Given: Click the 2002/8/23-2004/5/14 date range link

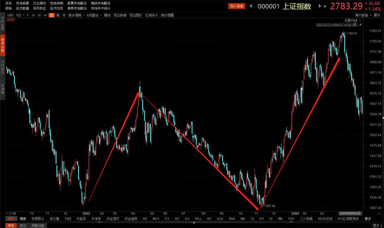Looking at the screenshot, I should [x=337, y=25].
